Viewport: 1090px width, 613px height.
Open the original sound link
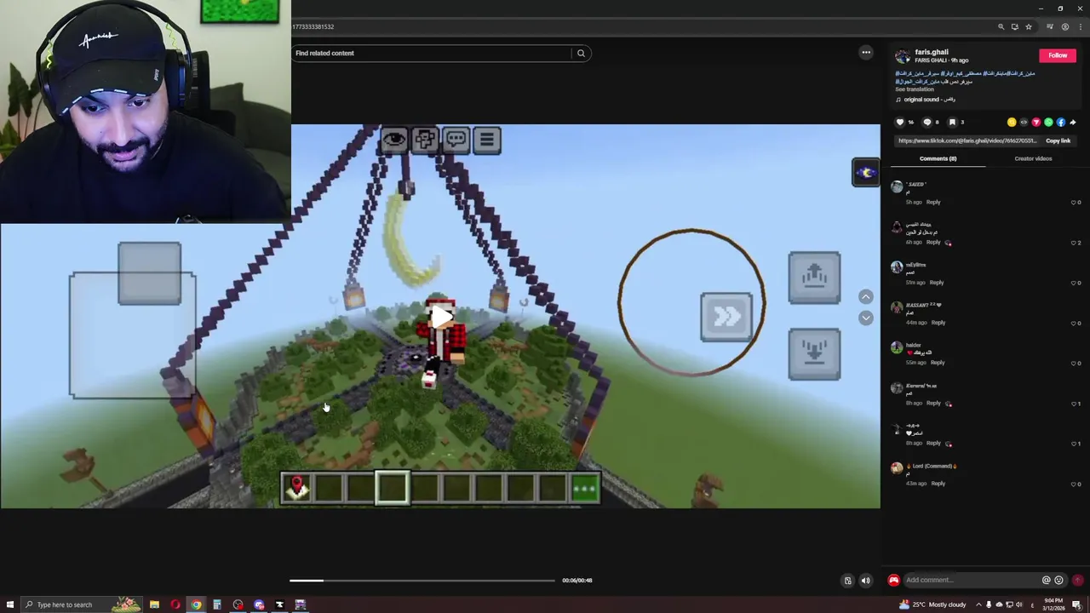(930, 100)
